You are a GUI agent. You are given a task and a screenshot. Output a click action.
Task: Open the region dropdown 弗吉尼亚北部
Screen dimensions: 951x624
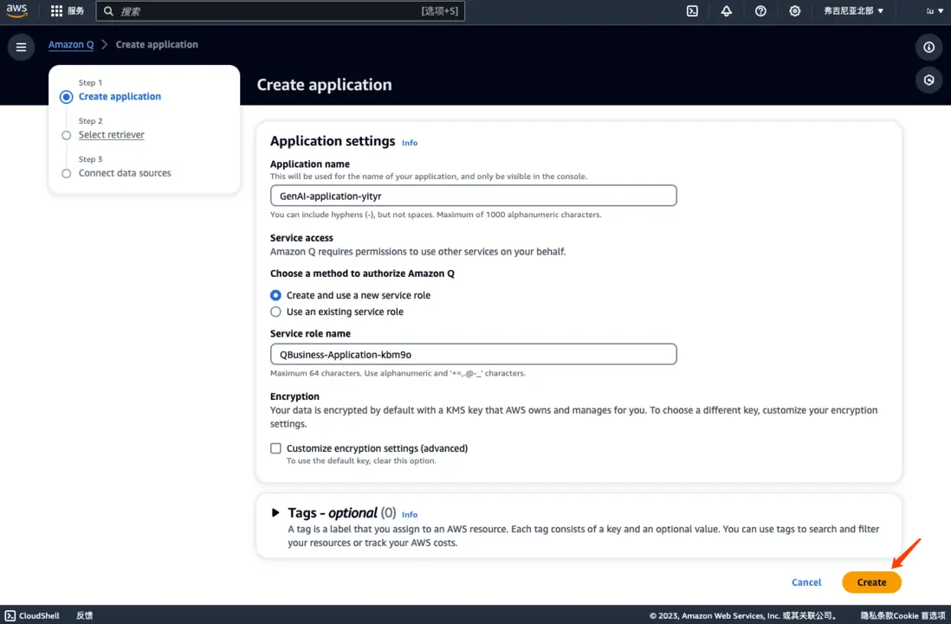tap(853, 11)
